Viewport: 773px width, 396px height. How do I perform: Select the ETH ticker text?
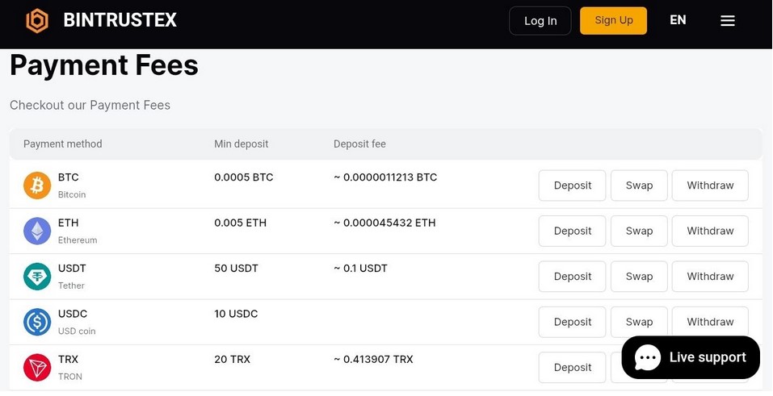(68, 223)
